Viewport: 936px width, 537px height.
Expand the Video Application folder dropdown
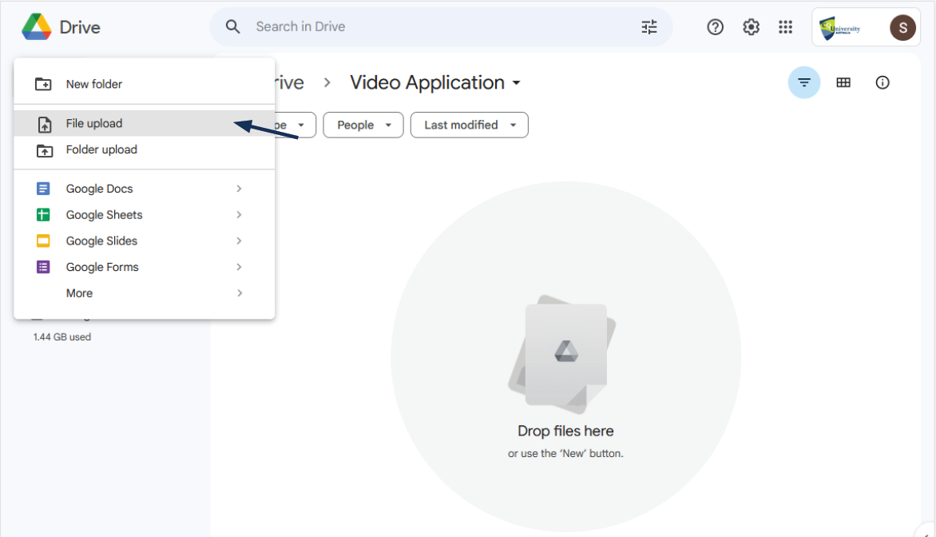tap(516, 83)
